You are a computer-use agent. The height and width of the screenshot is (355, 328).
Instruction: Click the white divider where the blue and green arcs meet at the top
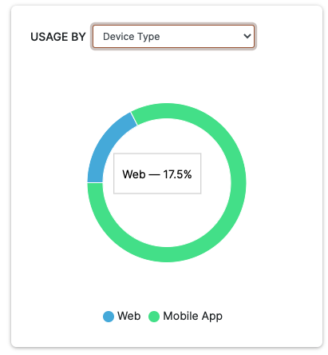(134, 118)
